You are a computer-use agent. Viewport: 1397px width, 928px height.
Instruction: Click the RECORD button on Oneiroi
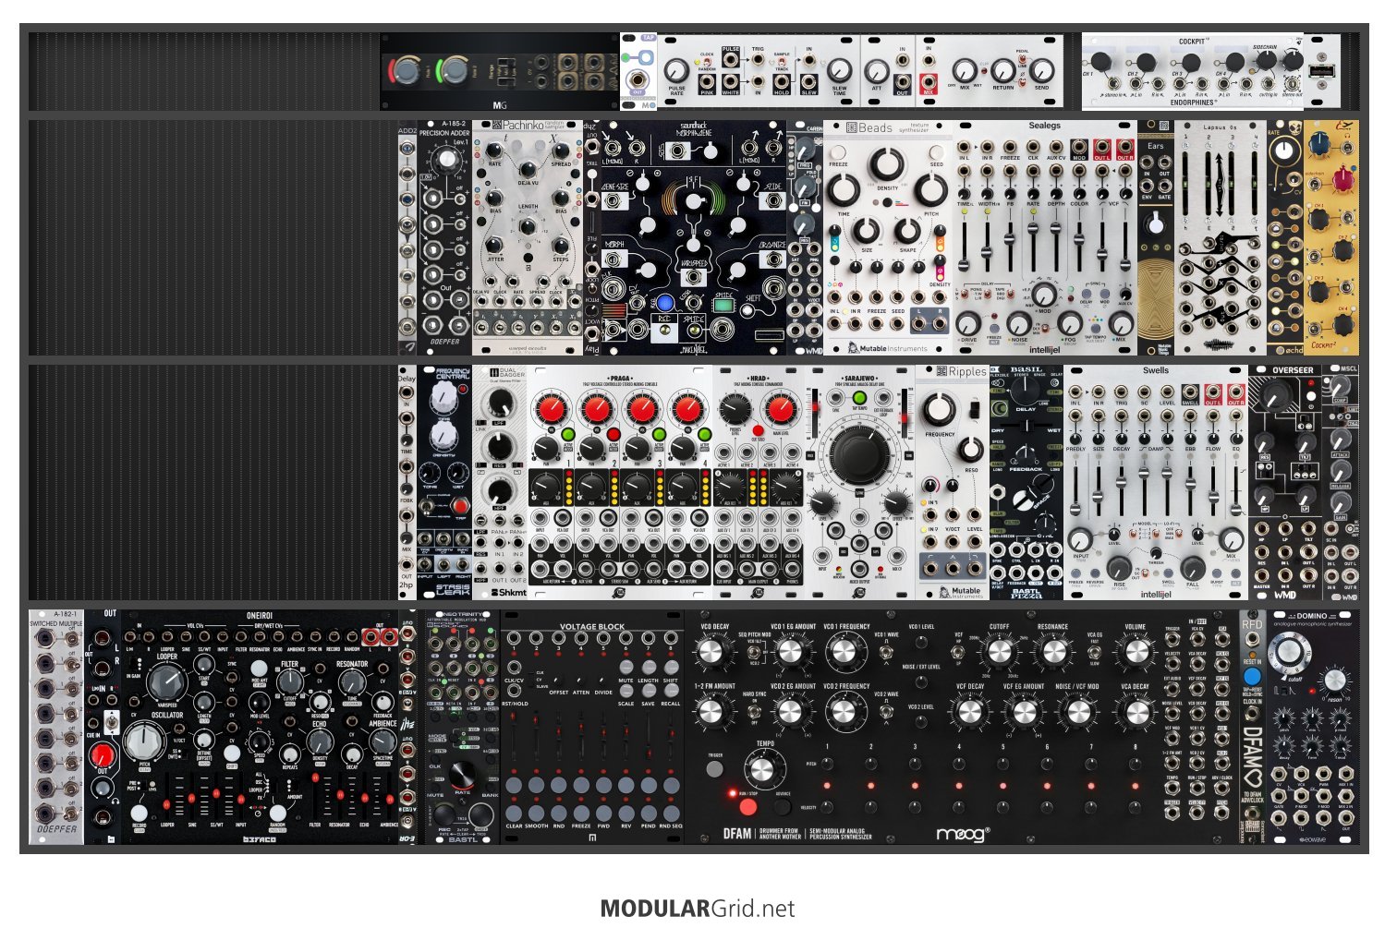pyautogui.click(x=139, y=813)
